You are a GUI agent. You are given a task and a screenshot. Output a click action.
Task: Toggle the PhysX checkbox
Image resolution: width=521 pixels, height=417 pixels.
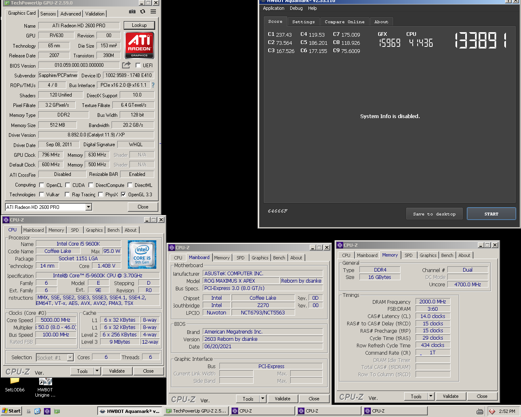pyautogui.click(x=101, y=195)
